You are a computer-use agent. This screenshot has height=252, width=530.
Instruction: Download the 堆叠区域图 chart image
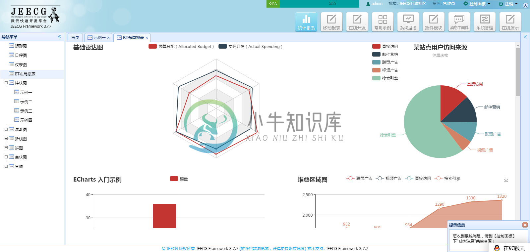point(506,180)
